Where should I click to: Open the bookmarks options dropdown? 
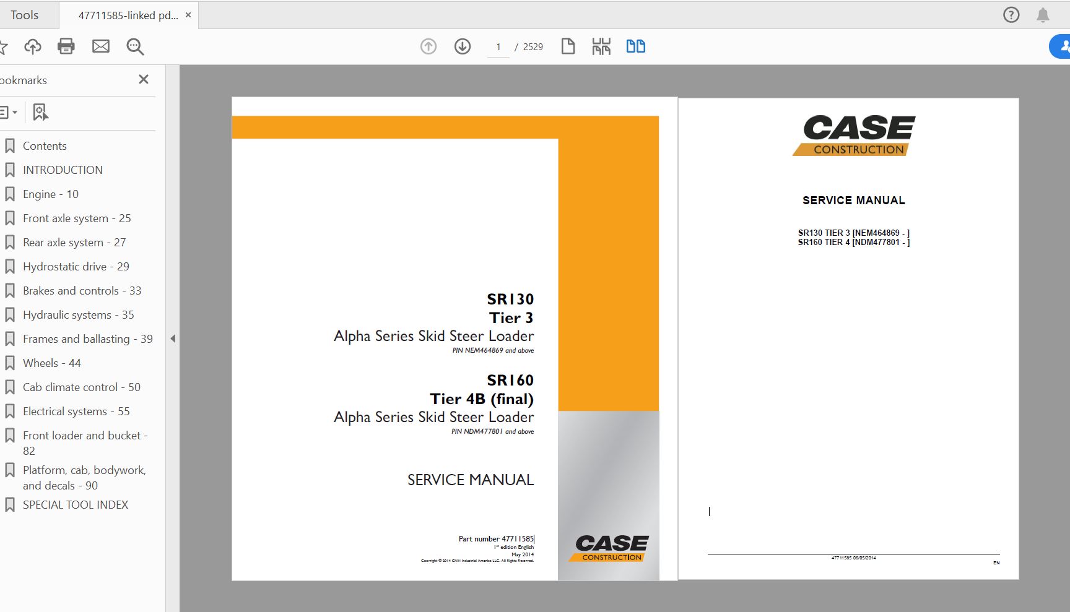coord(8,113)
